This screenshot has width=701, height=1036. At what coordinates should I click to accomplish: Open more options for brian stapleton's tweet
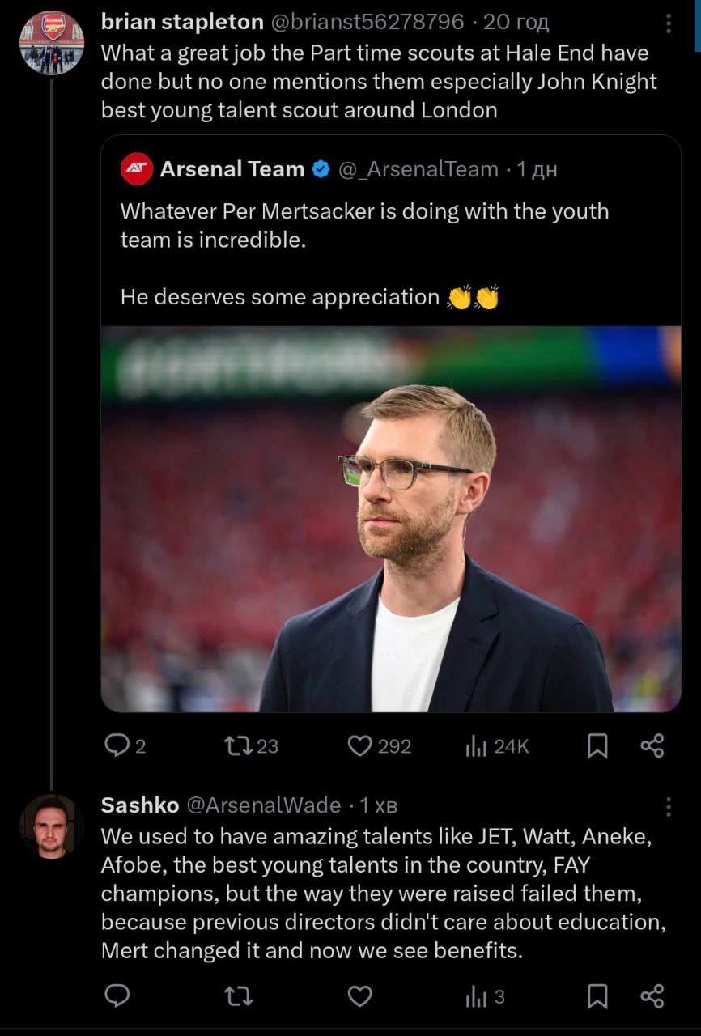coord(668,23)
